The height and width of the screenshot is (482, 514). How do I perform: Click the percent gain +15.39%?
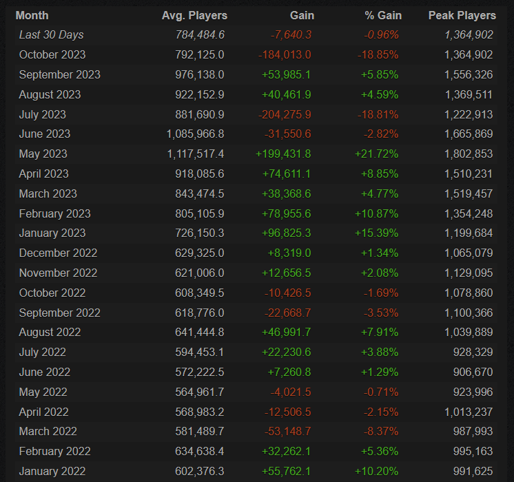coord(377,233)
